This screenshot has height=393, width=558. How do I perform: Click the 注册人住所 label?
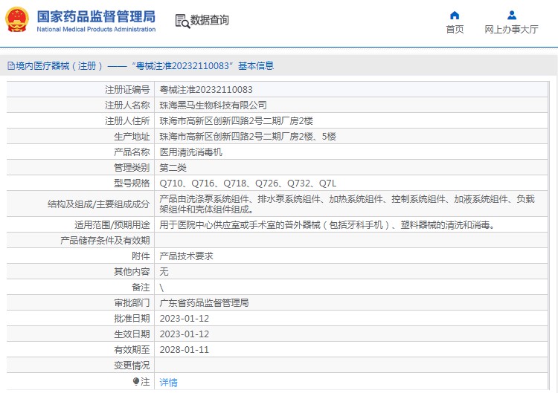tap(127, 121)
